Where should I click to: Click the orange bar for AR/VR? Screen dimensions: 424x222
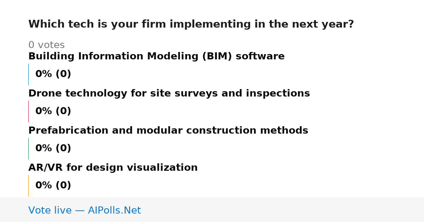click(28, 186)
